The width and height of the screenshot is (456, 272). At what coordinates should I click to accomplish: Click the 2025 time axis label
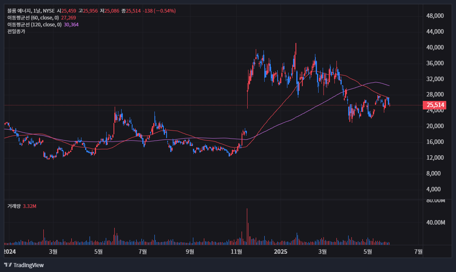(280, 252)
